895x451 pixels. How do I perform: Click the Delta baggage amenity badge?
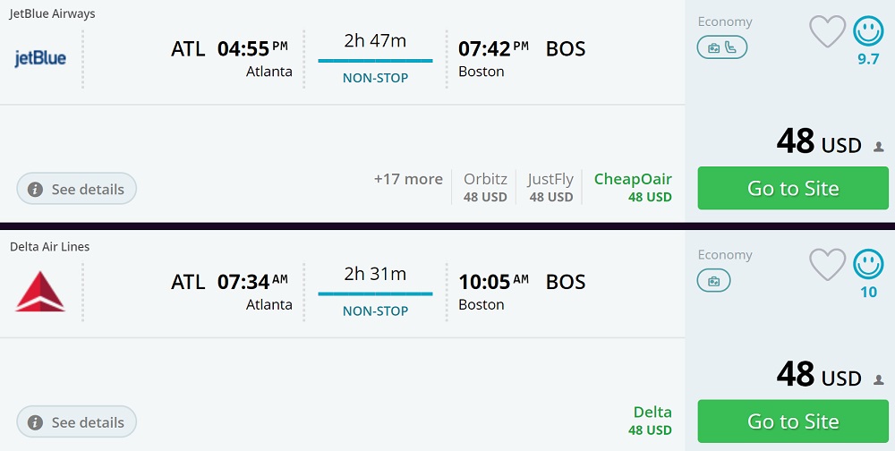(713, 281)
